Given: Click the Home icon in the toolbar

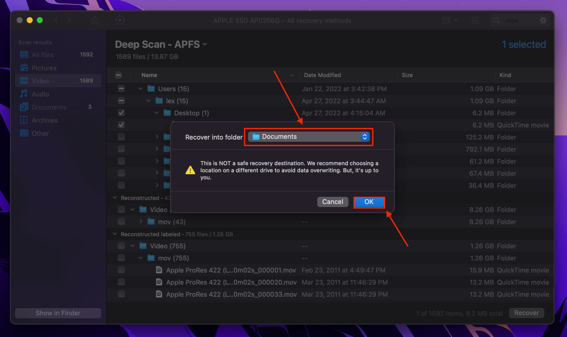Looking at the screenshot, I should [95, 20].
